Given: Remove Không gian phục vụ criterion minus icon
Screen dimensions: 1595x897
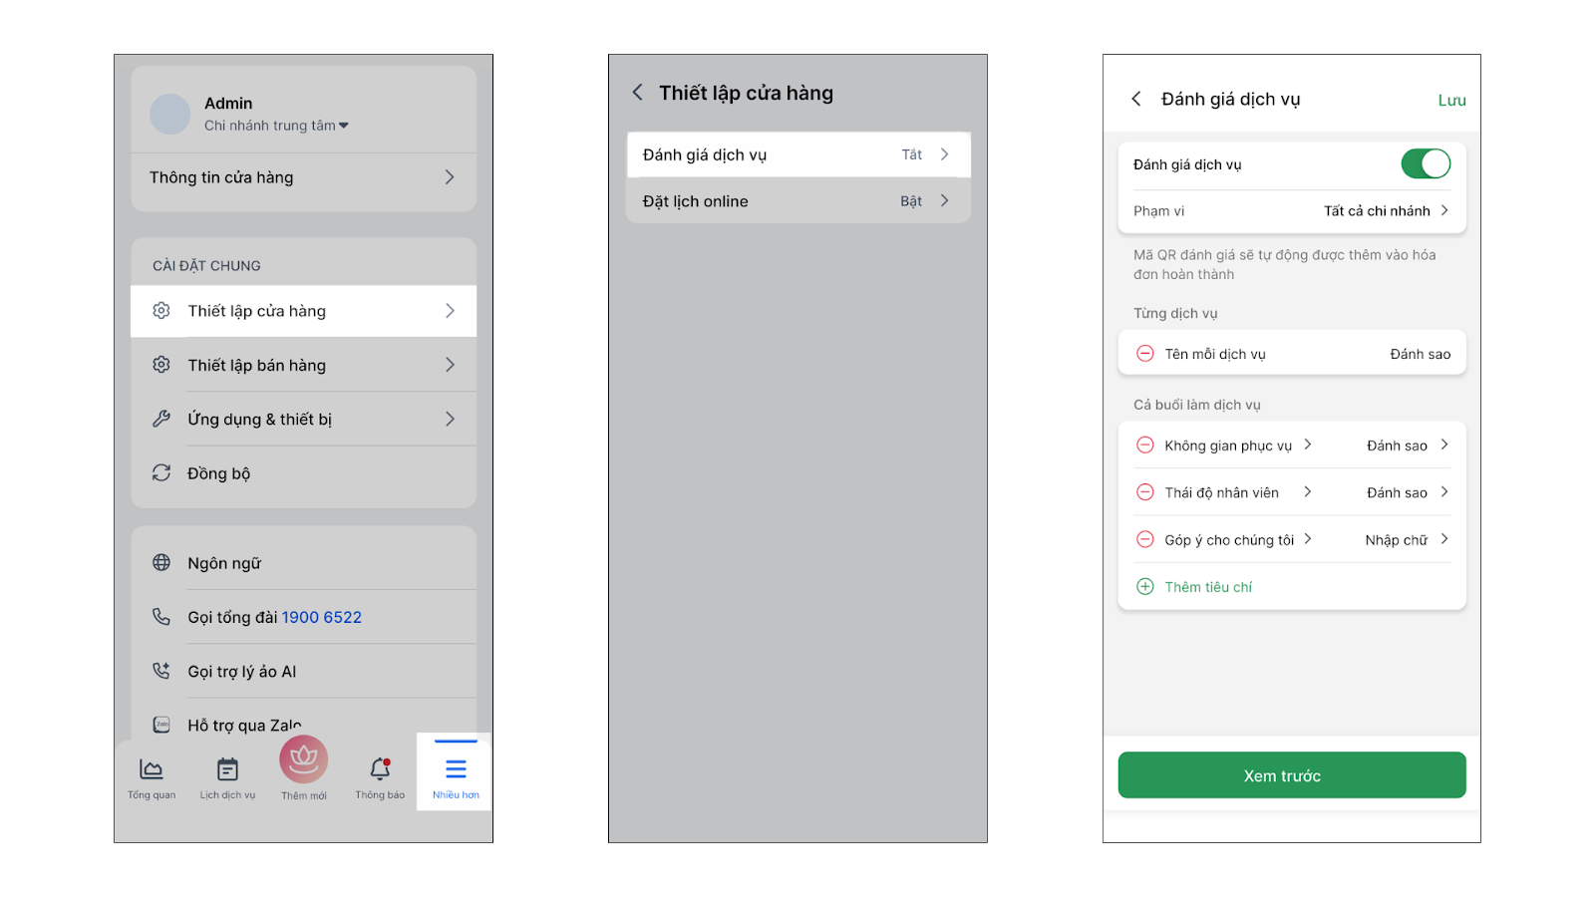Looking at the screenshot, I should [1145, 446].
